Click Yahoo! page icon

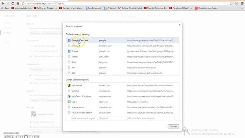point(69,57)
